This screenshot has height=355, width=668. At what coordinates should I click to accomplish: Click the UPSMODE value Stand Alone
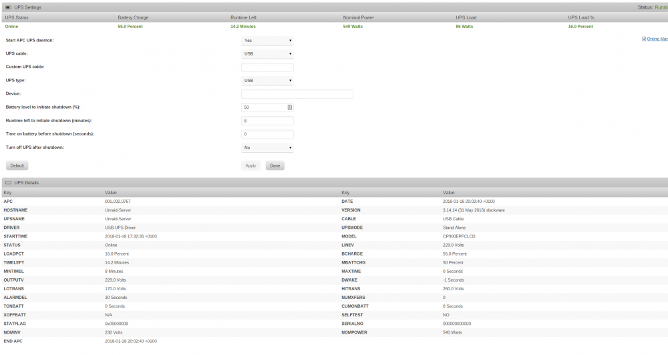(454, 228)
